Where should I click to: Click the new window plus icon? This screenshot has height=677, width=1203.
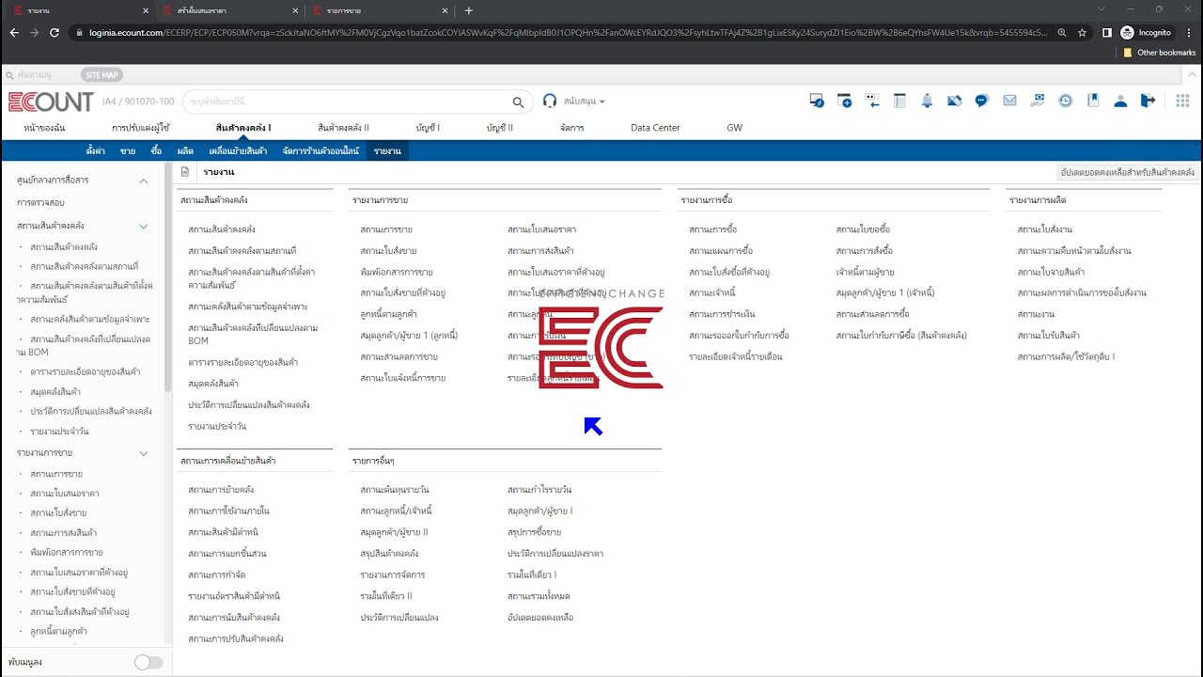(844, 101)
